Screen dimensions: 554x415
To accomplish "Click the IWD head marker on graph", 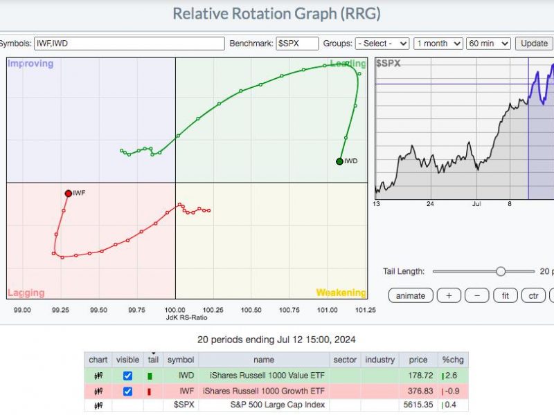I will pyautogui.click(x=339, y=161).
